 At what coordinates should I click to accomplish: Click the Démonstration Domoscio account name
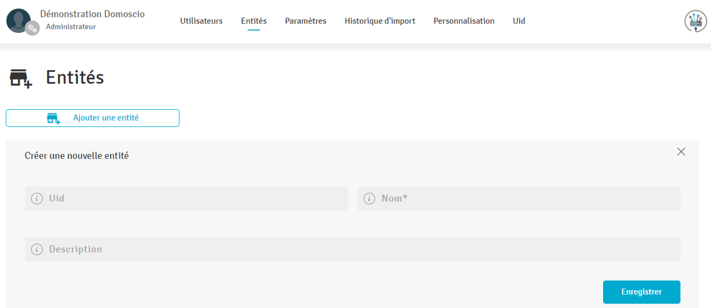pos(92,13)
